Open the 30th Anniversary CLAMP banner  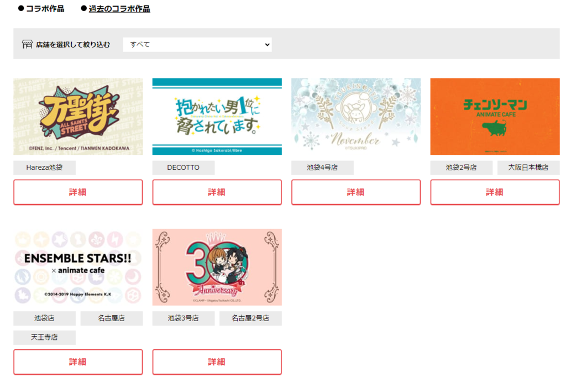coord(217,267)
